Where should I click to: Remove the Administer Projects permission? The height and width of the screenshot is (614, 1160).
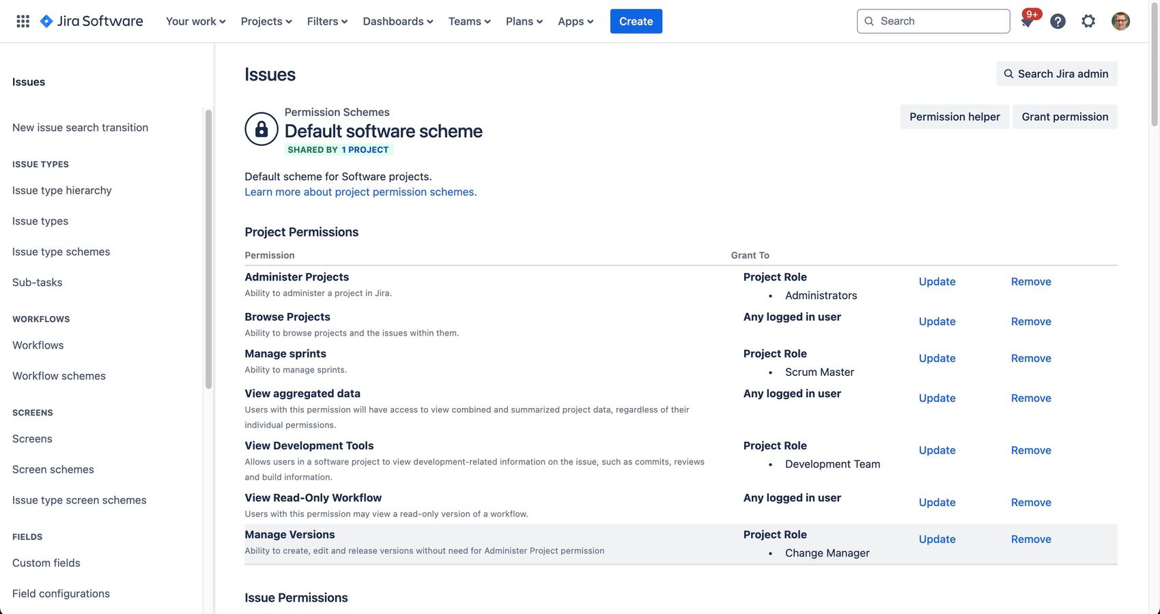[1031, 282]
